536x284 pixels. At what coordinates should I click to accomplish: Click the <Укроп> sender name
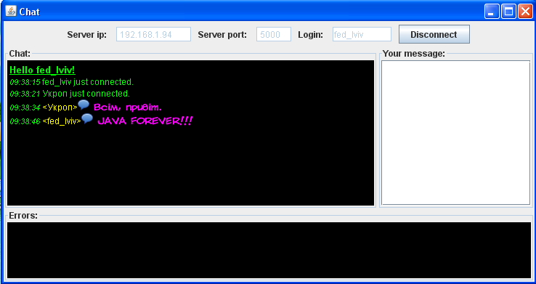pos(60,107)
